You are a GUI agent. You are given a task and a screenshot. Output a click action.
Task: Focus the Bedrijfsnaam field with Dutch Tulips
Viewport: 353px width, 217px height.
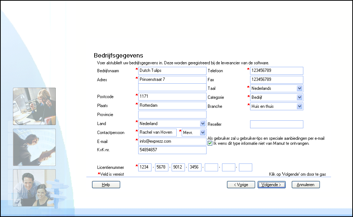click(172, 71)
